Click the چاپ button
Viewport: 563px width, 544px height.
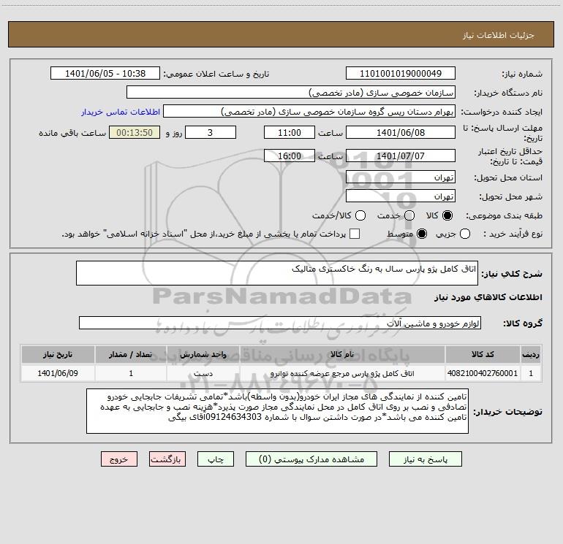coord(216,459)
